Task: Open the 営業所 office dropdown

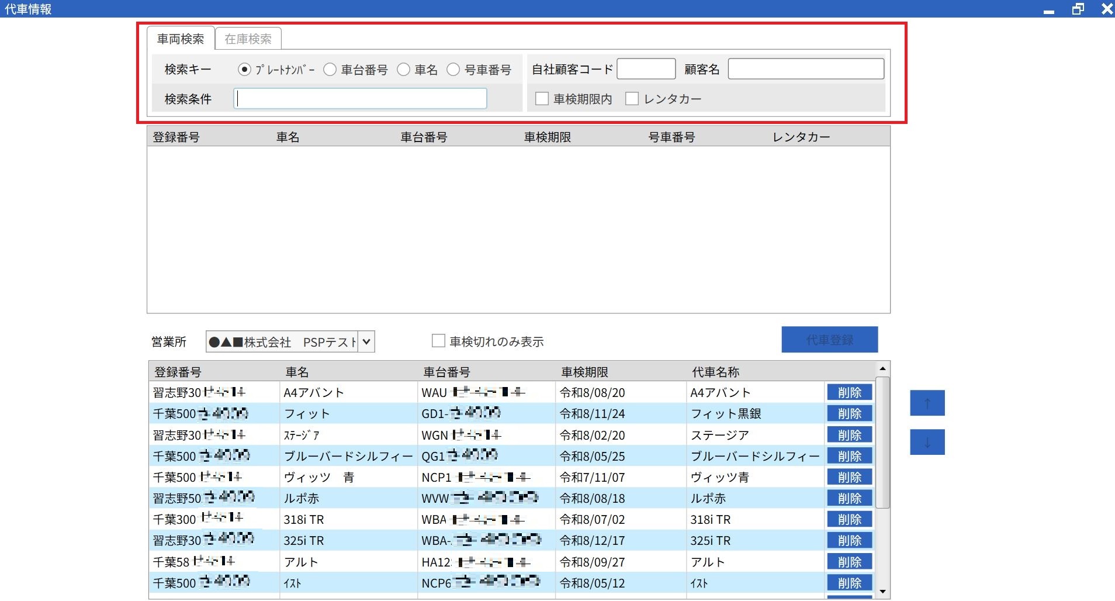Action: 366,341
